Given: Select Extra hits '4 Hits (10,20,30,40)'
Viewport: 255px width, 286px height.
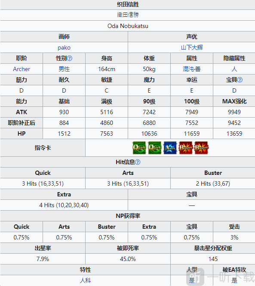Looking at the screenshot, I should (x=64, y=205).
